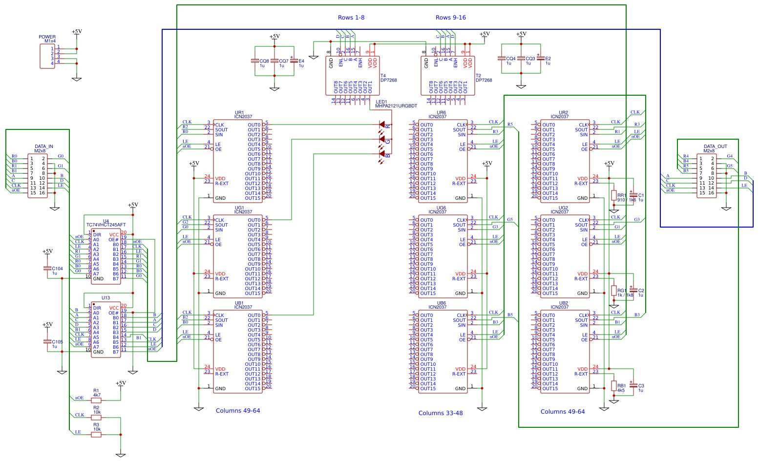The height and width of the screenshot is (462, 759).
Task: Select the C105 capacitor symbol
Action: tap(47, 342)
